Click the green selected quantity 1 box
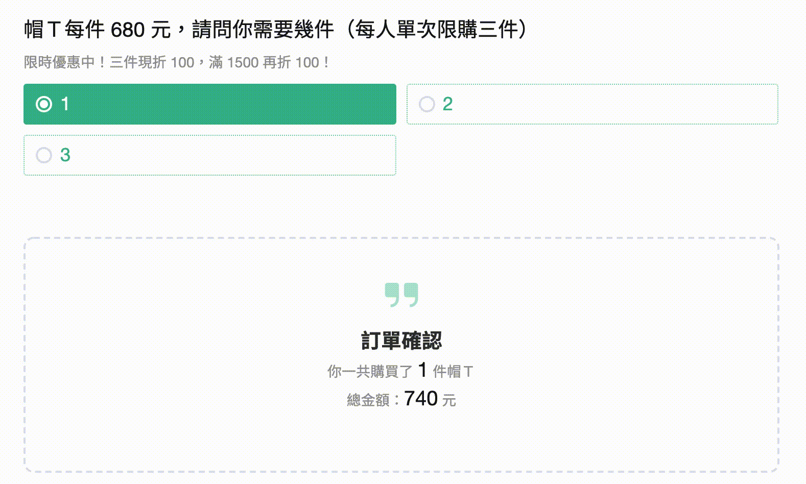Viewport: 806px width, 484px height. tap(230, 104)
